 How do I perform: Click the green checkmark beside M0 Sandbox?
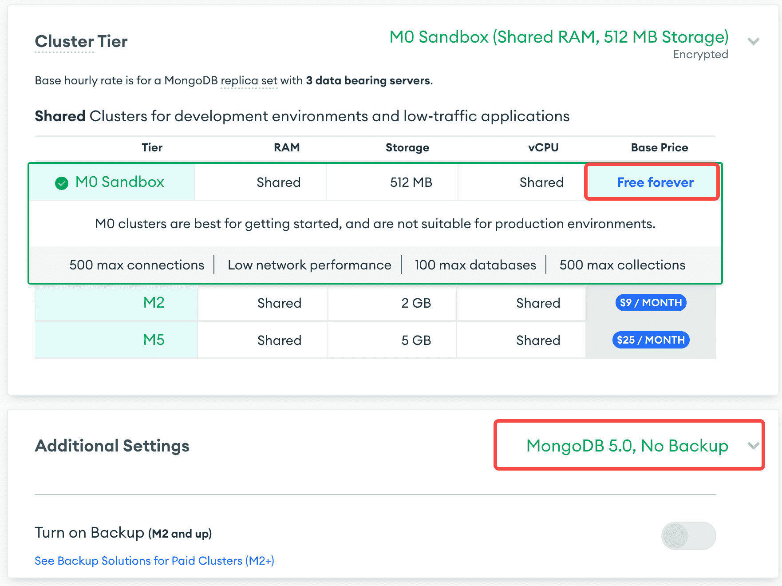[62, 183]
